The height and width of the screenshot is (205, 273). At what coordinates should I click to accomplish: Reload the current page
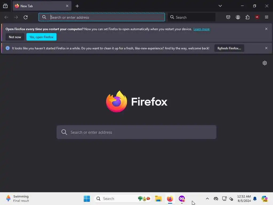click(x=26, y=17)
